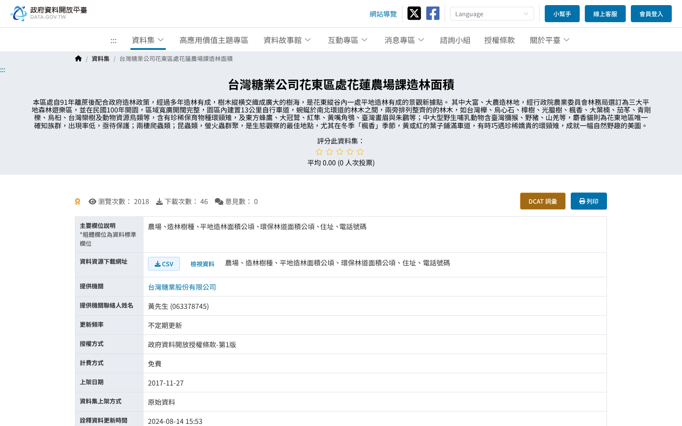Viewport: 682px width, 426px height.
Task: Click the 列印 print button
Action: (589, 201)
